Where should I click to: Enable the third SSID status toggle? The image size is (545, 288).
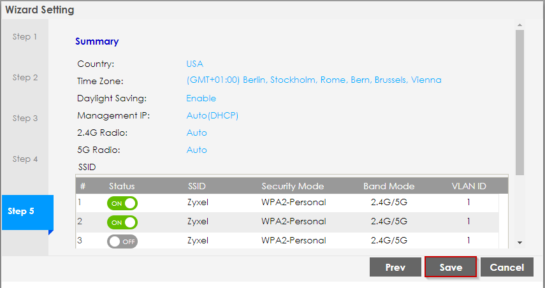122,241
